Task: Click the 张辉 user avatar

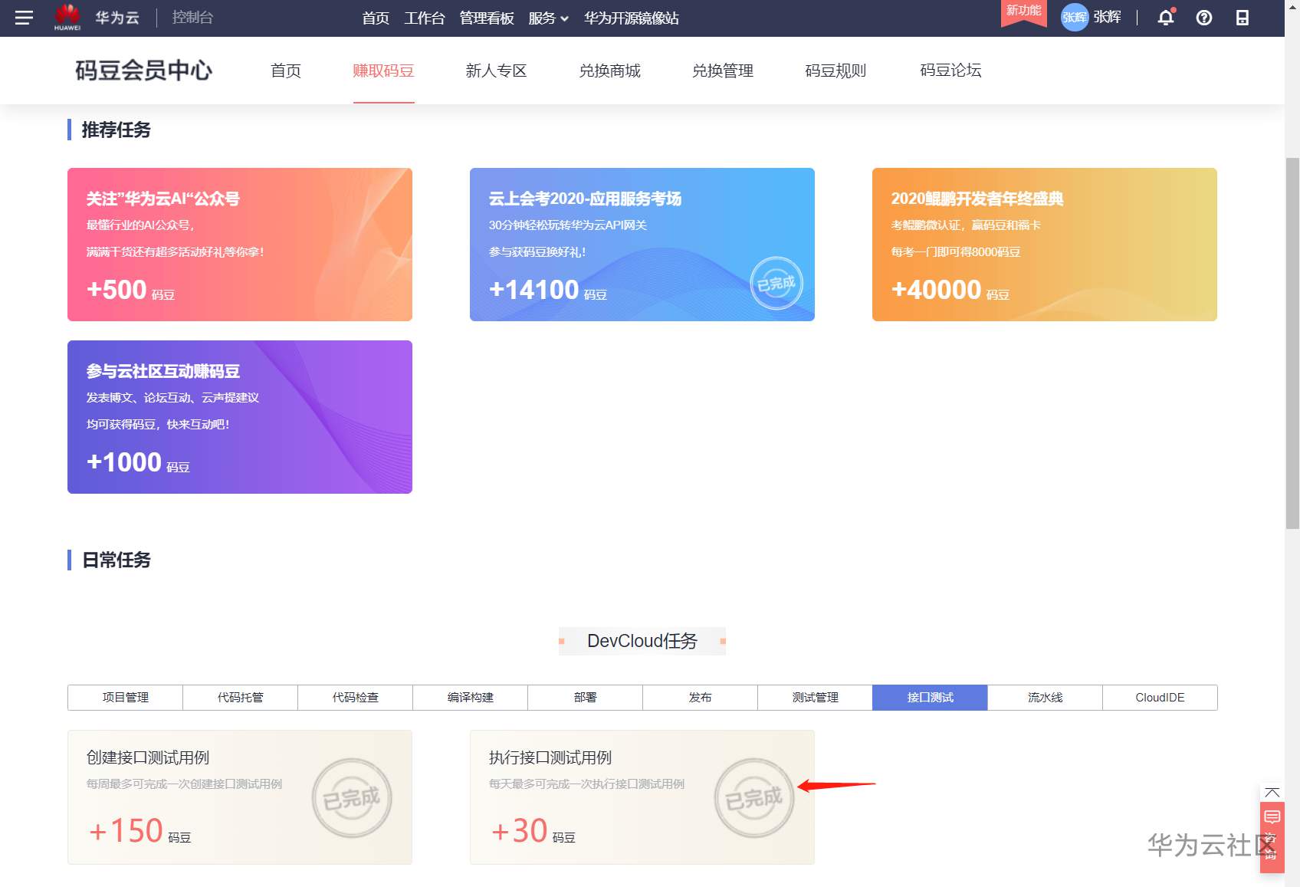Action: 1075,17
